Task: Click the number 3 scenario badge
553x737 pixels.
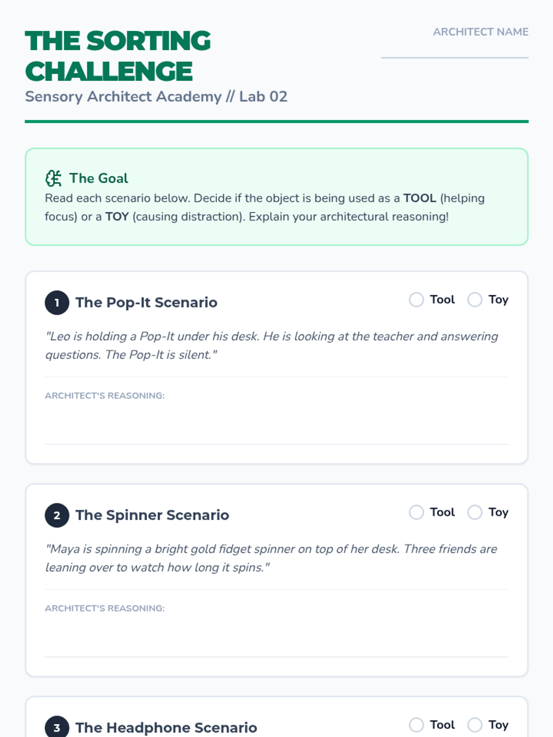Action: pos(57,727)
